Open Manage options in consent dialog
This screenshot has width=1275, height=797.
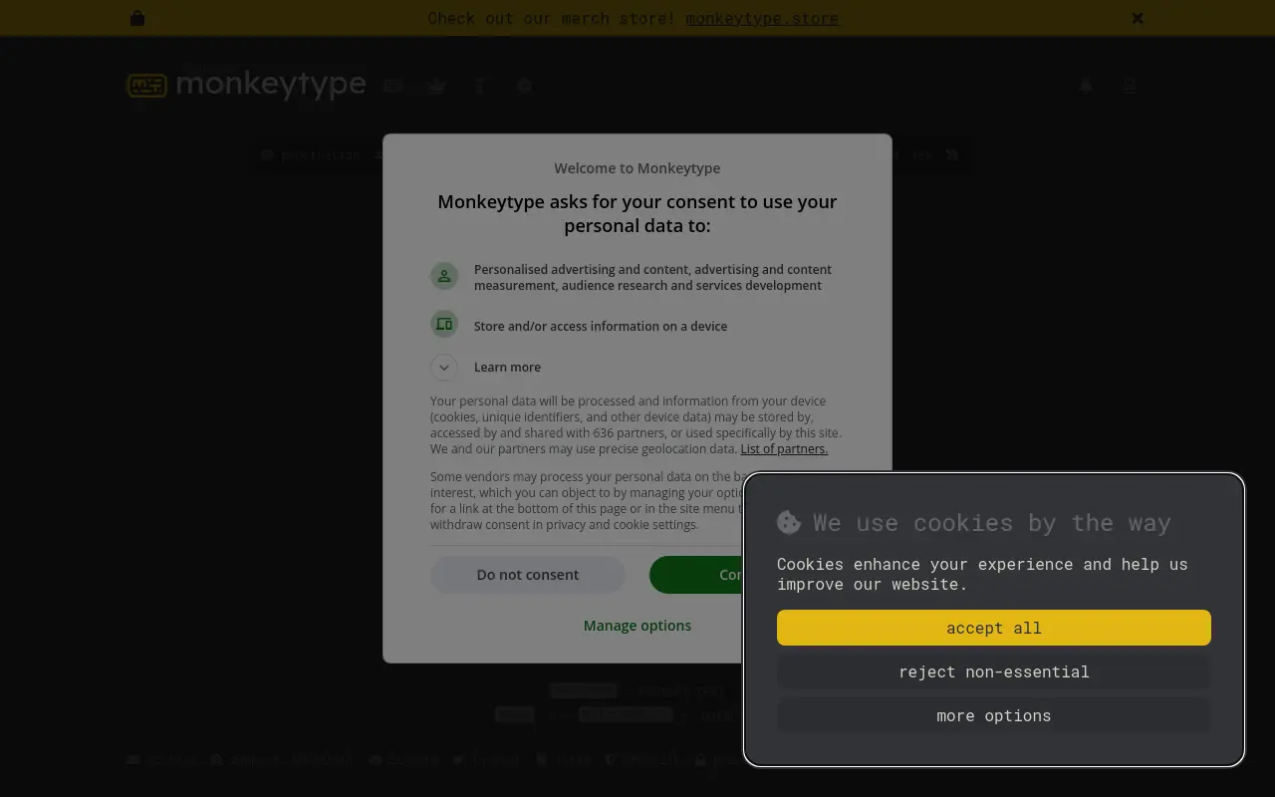637,626
